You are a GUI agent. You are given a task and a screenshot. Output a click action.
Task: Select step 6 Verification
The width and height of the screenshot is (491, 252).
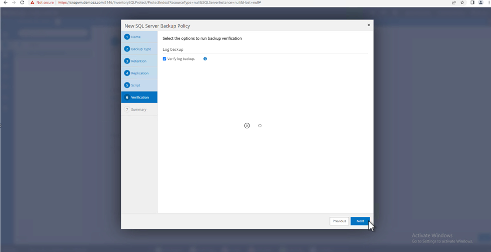[x=139, y=97]
